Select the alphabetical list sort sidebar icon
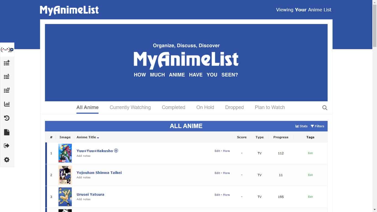The width and height of the screenshot is (377, 212). 7,76
